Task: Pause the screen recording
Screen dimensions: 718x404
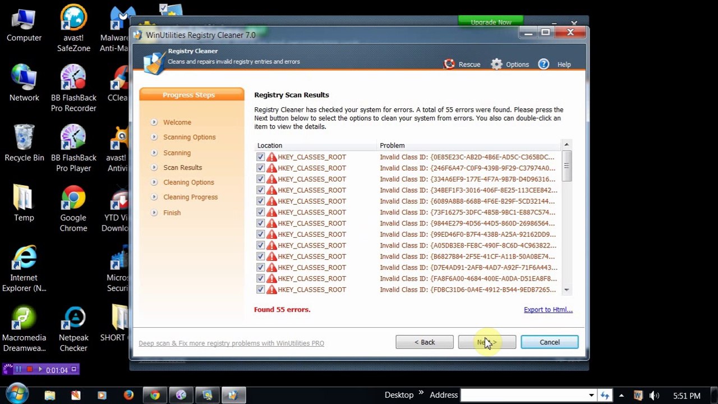Action: click(x=19, y=370)
